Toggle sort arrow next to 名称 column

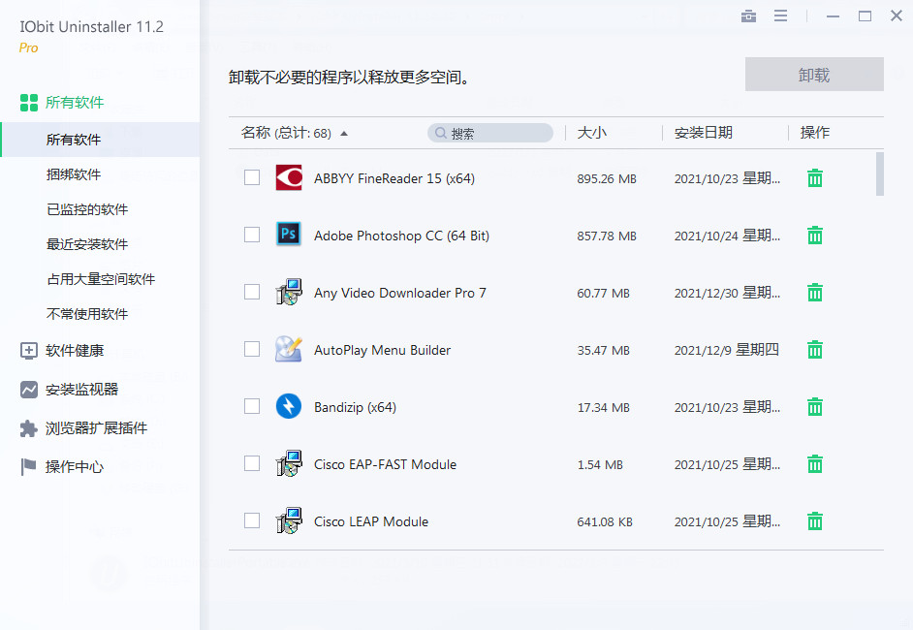click(344, 134)
